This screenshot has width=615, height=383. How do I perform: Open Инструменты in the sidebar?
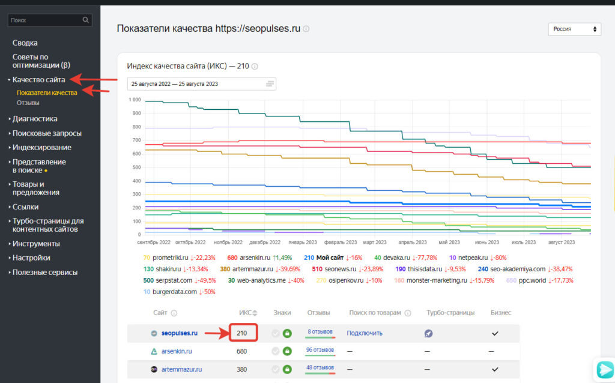(x=35, y=244)
